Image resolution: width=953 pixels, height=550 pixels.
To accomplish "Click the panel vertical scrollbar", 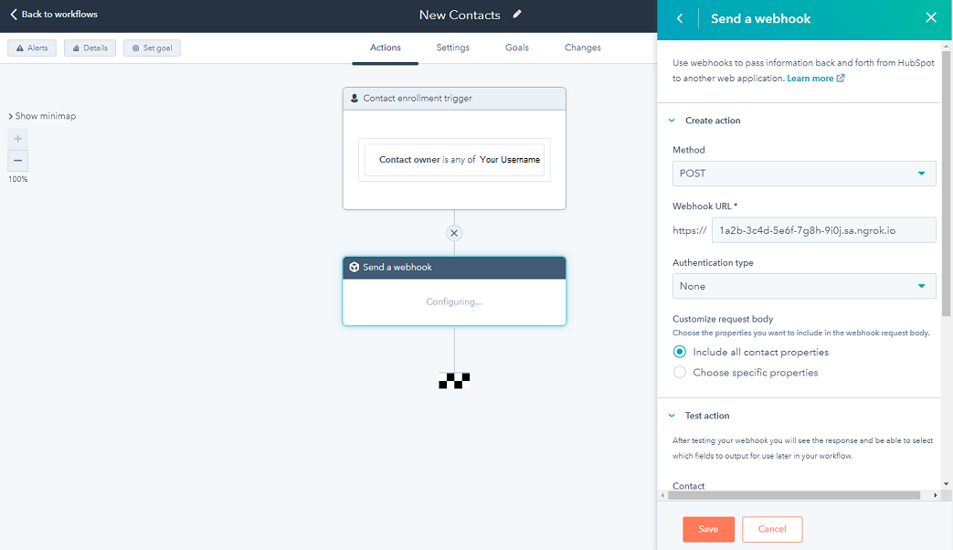I will click(x=947, y=185).
